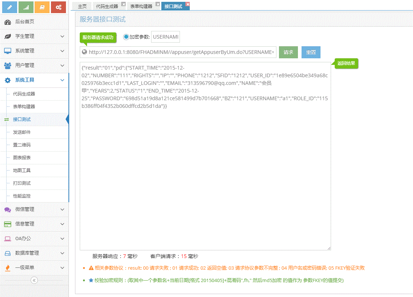The image size is (413, 297).
Task: Click the chat bubble icon for 微信管理
Action: (8, 210)
